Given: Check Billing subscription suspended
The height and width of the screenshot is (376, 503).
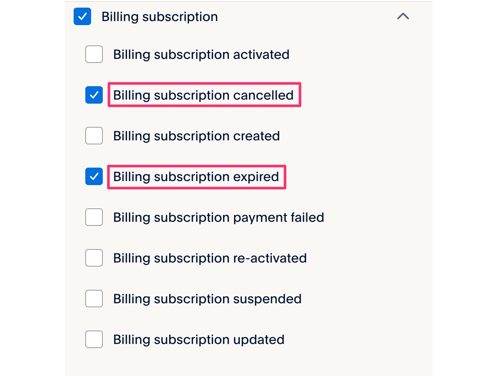Looking at the screenshot, I should point(94,299).
